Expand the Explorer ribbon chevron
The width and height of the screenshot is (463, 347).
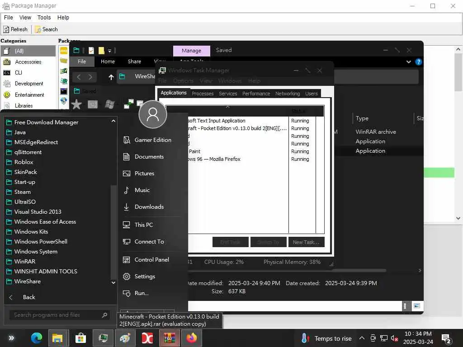coord(409,61)
